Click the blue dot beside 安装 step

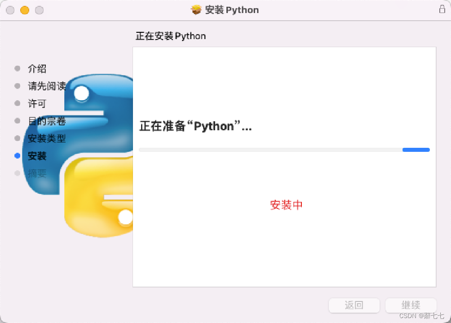(x=17, y=156)
